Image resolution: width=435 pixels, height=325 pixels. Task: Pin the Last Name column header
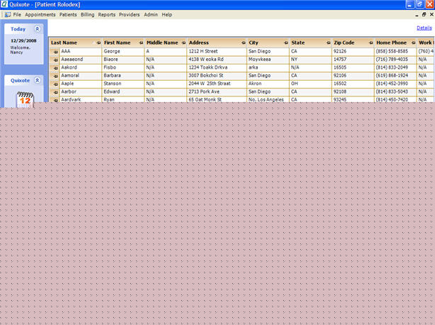pyautogui.click(x=98, y=43)
